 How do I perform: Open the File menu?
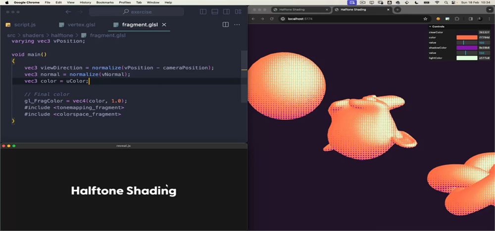click(x=48, y=2)
